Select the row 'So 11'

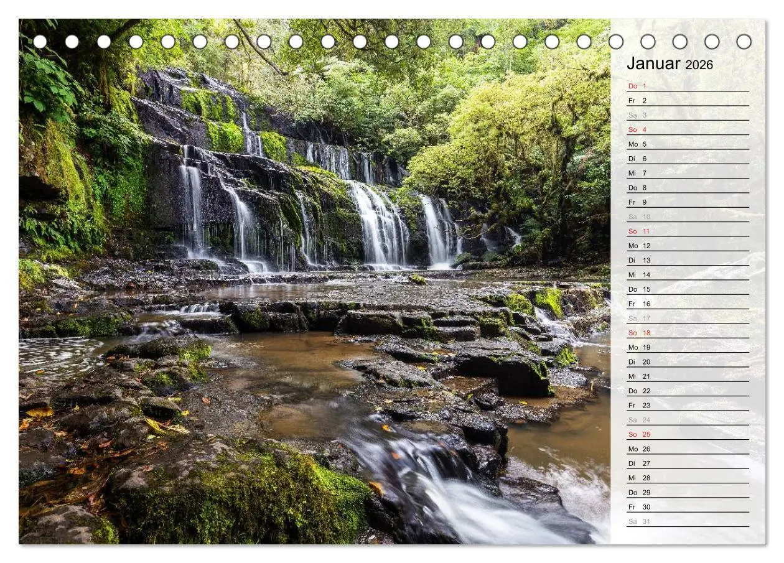[688, 231]
